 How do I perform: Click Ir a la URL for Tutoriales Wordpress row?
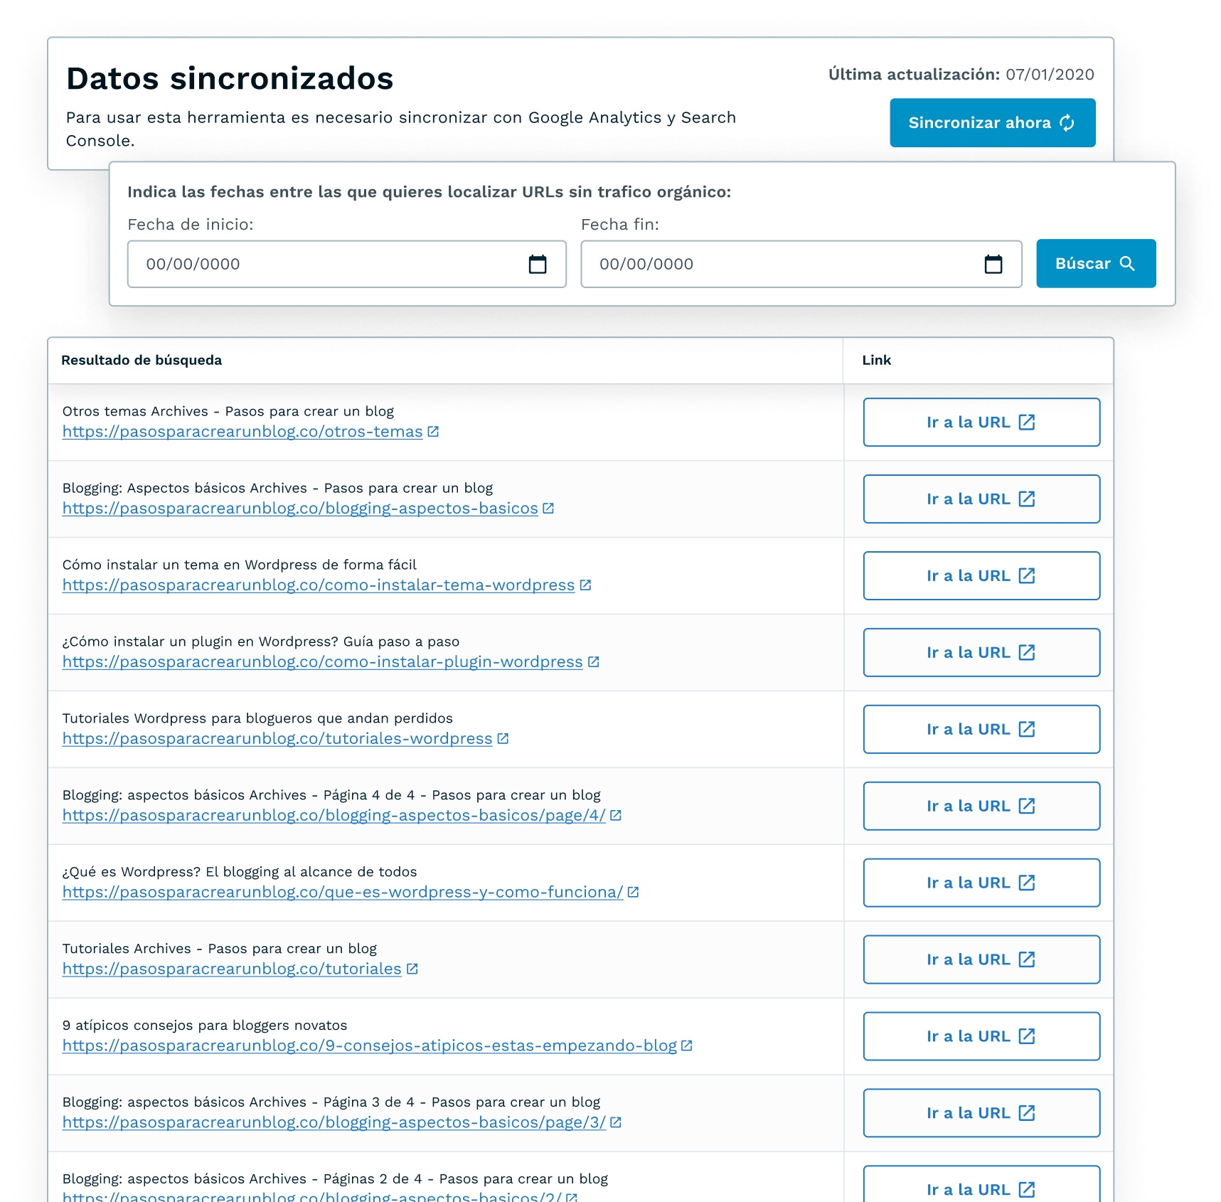pos(981,730)
